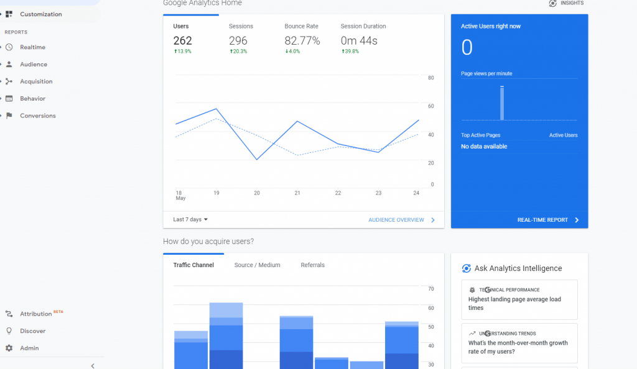Click the page views per minute bar
The width and height of the screenshot is (637, 369).
[x=502, y=103]
